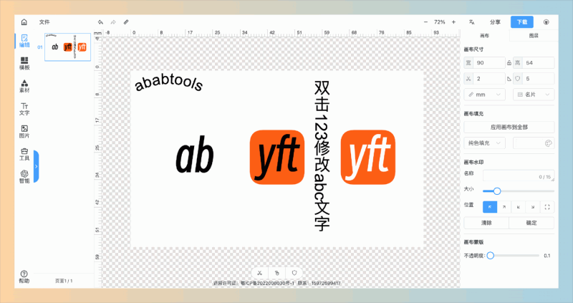The height and width of the screenshot is (303, 573).
Task: Click the bleed value field 2
Action: tap(489, 79)
